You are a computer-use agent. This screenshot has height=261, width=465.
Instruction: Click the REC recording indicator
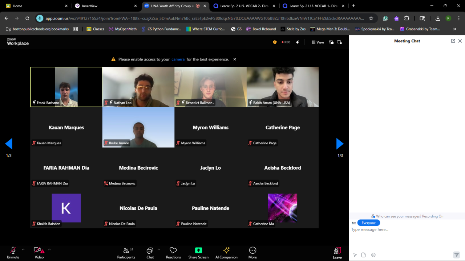pyautogui.click(x=286, y=42)
